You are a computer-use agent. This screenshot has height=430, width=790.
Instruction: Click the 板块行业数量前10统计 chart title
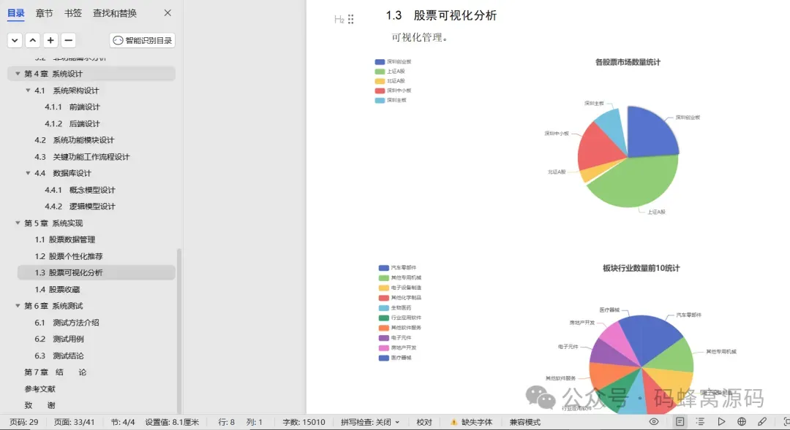click(x=642, y=269)
